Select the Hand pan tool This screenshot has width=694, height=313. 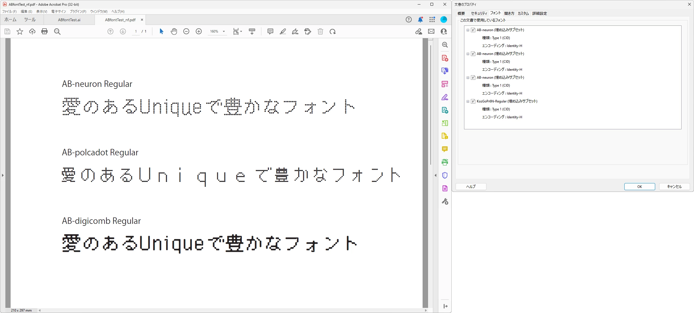point(174,31)
